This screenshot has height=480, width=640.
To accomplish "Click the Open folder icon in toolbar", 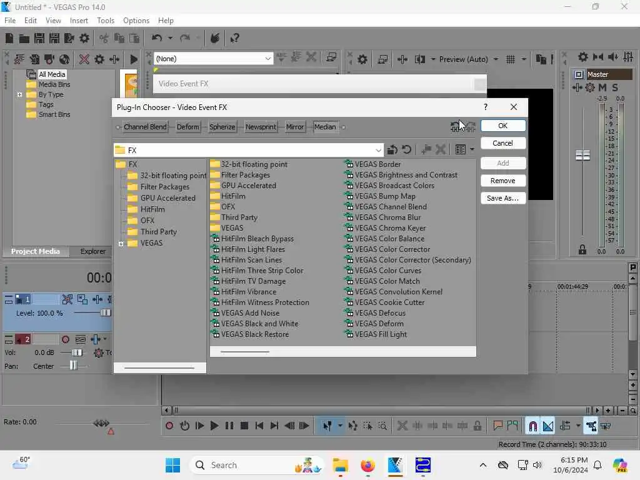I will 24,38.
